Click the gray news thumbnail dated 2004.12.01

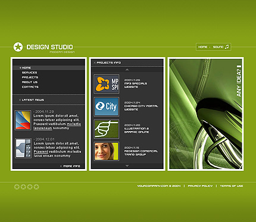(23, 148)
